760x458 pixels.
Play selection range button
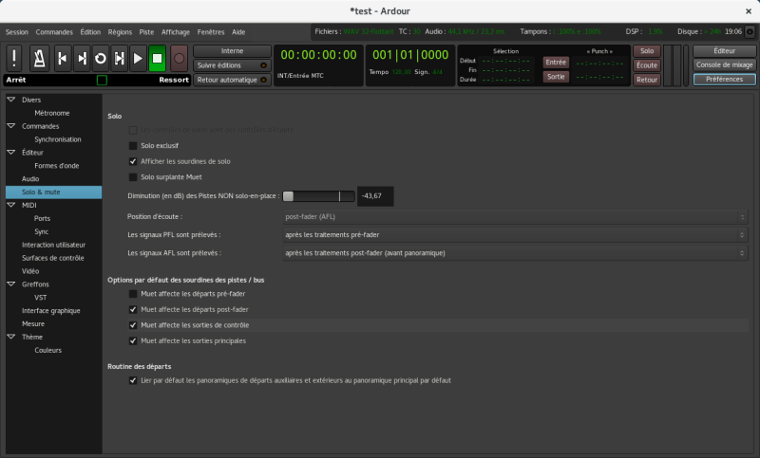click(x=120, y=59)
